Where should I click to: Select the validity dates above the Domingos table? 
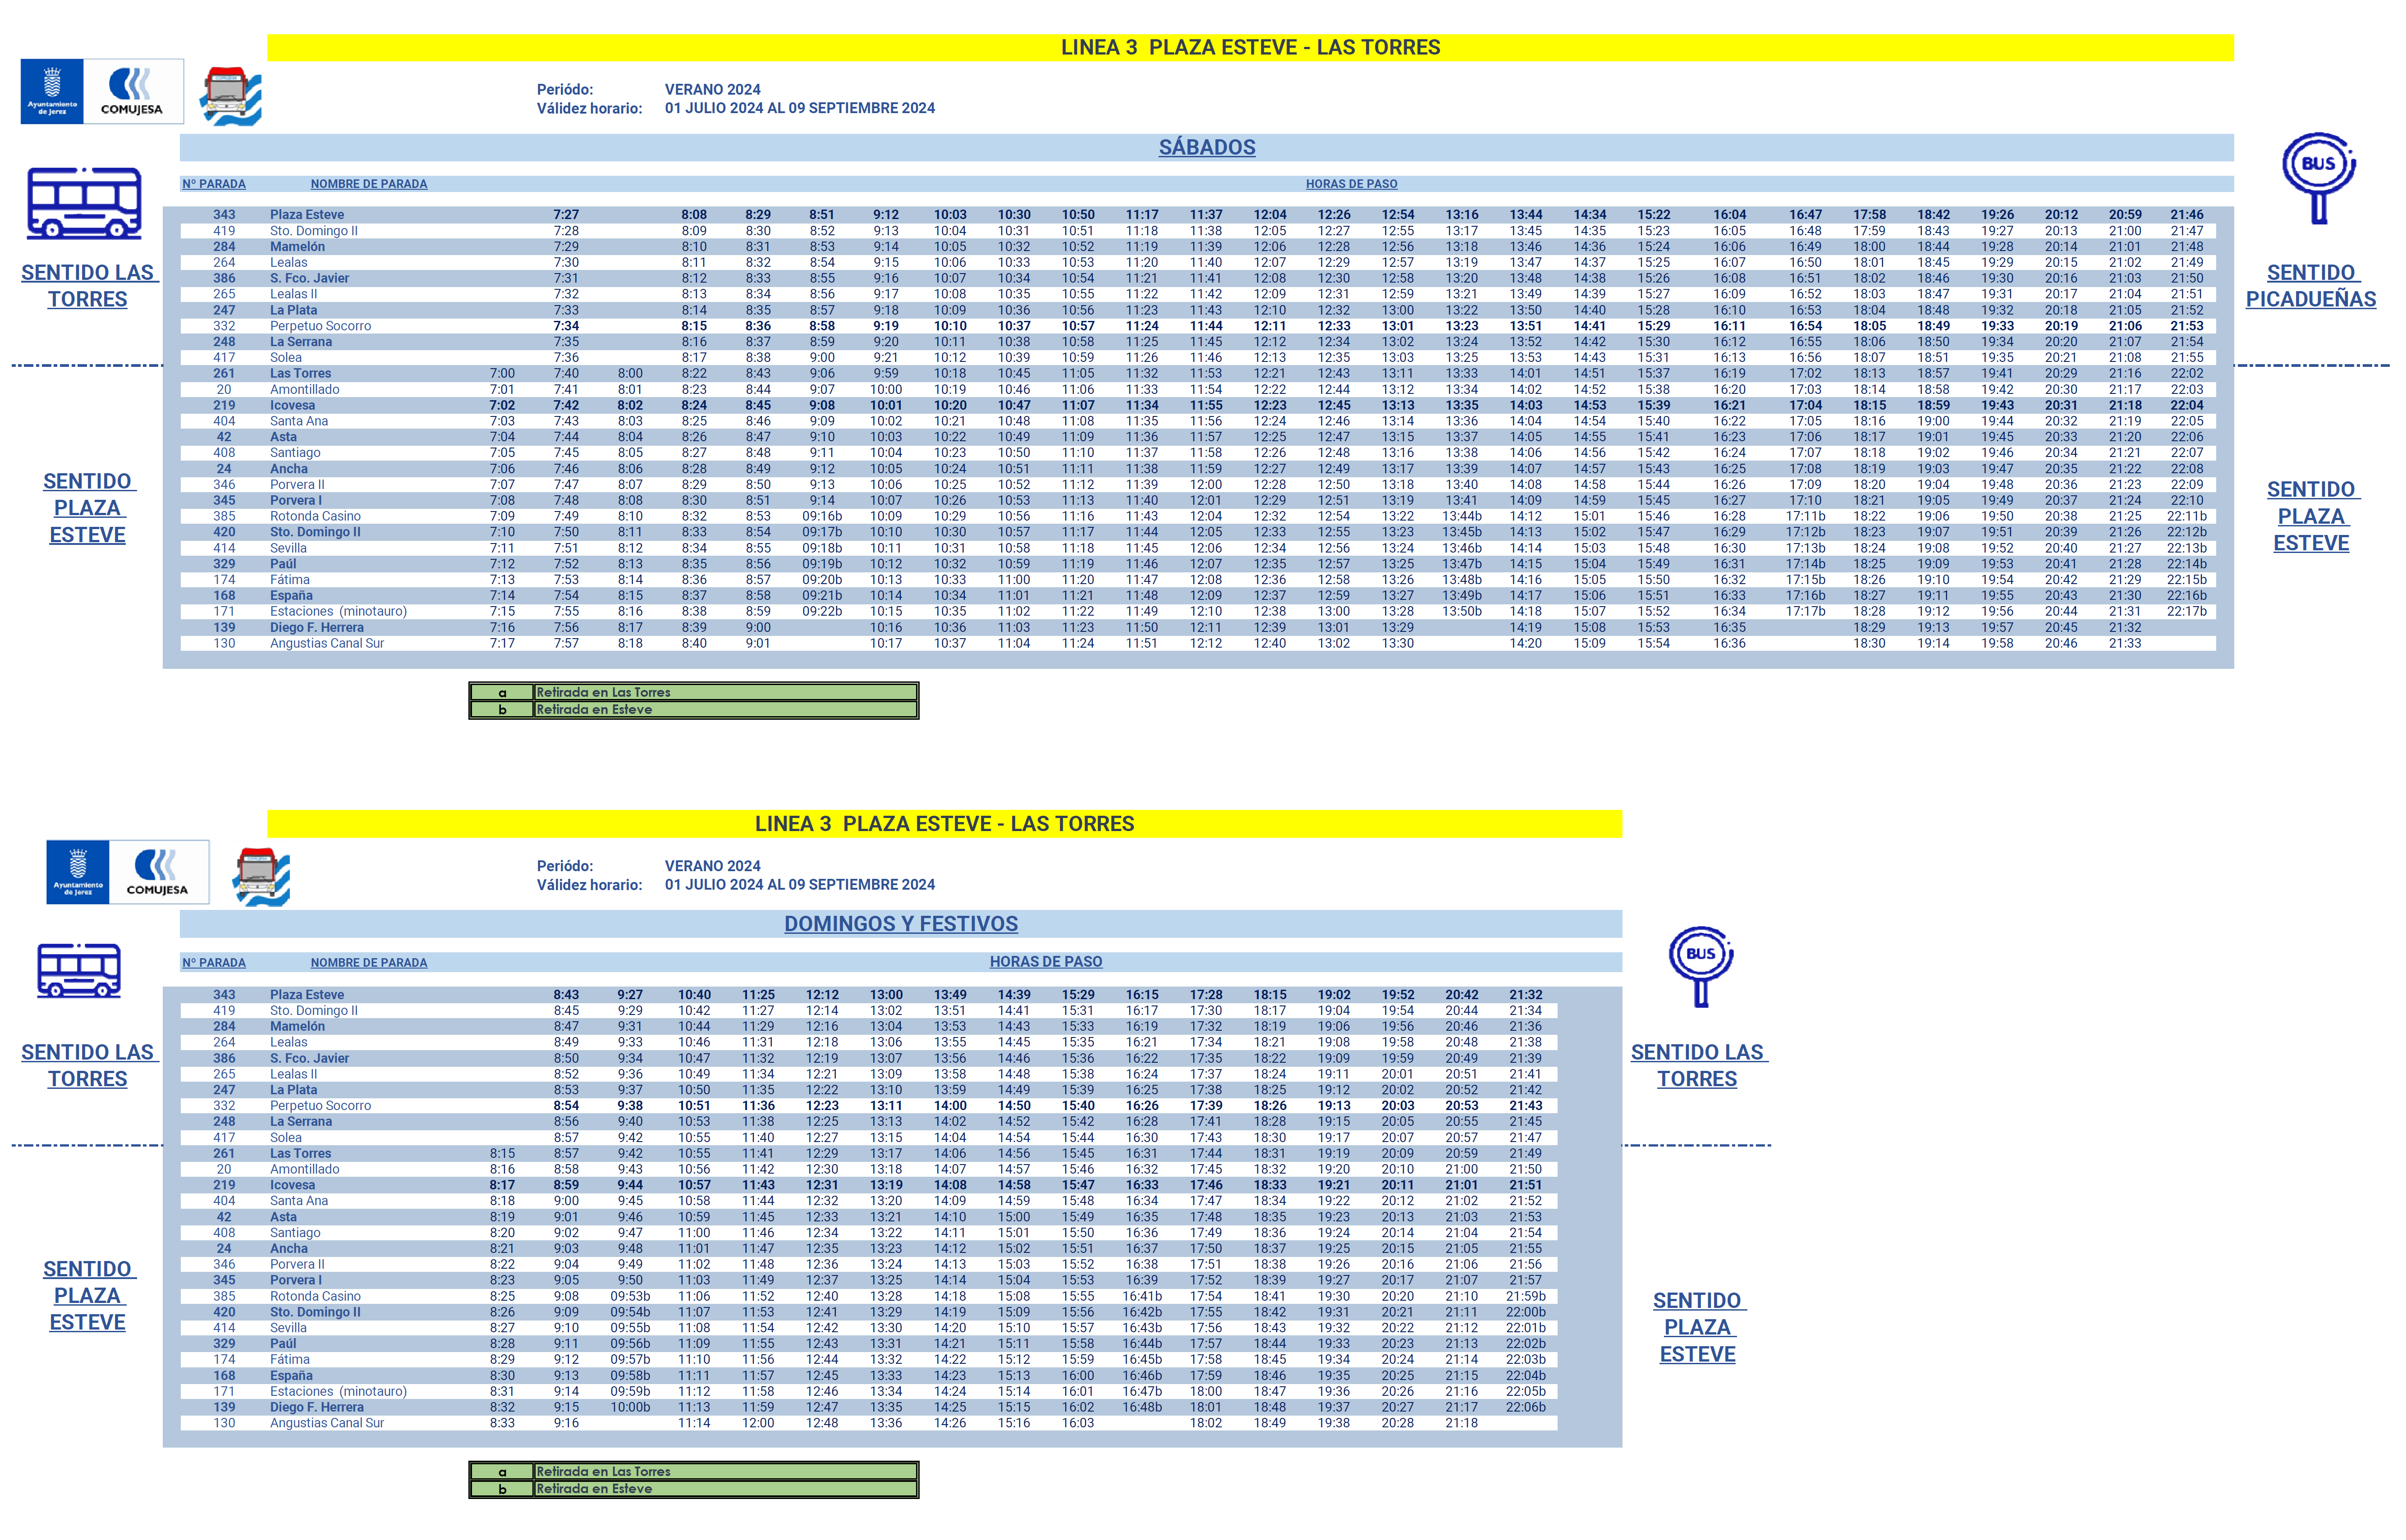click(x=800, y=885)
